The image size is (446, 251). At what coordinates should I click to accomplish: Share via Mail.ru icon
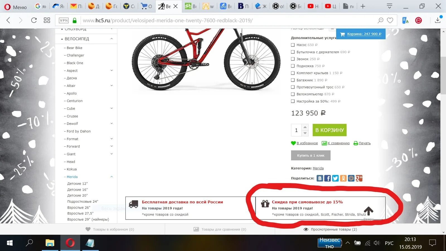pos(351,178)
